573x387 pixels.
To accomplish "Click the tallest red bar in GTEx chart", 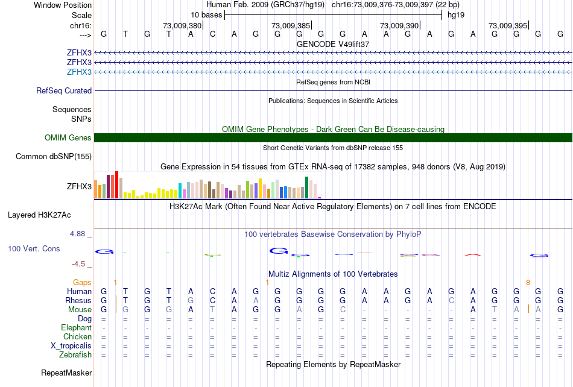I will 116,184.
